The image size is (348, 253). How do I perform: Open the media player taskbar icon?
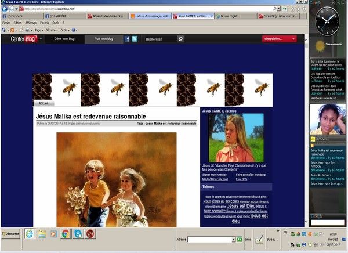[x=54, y=234]
